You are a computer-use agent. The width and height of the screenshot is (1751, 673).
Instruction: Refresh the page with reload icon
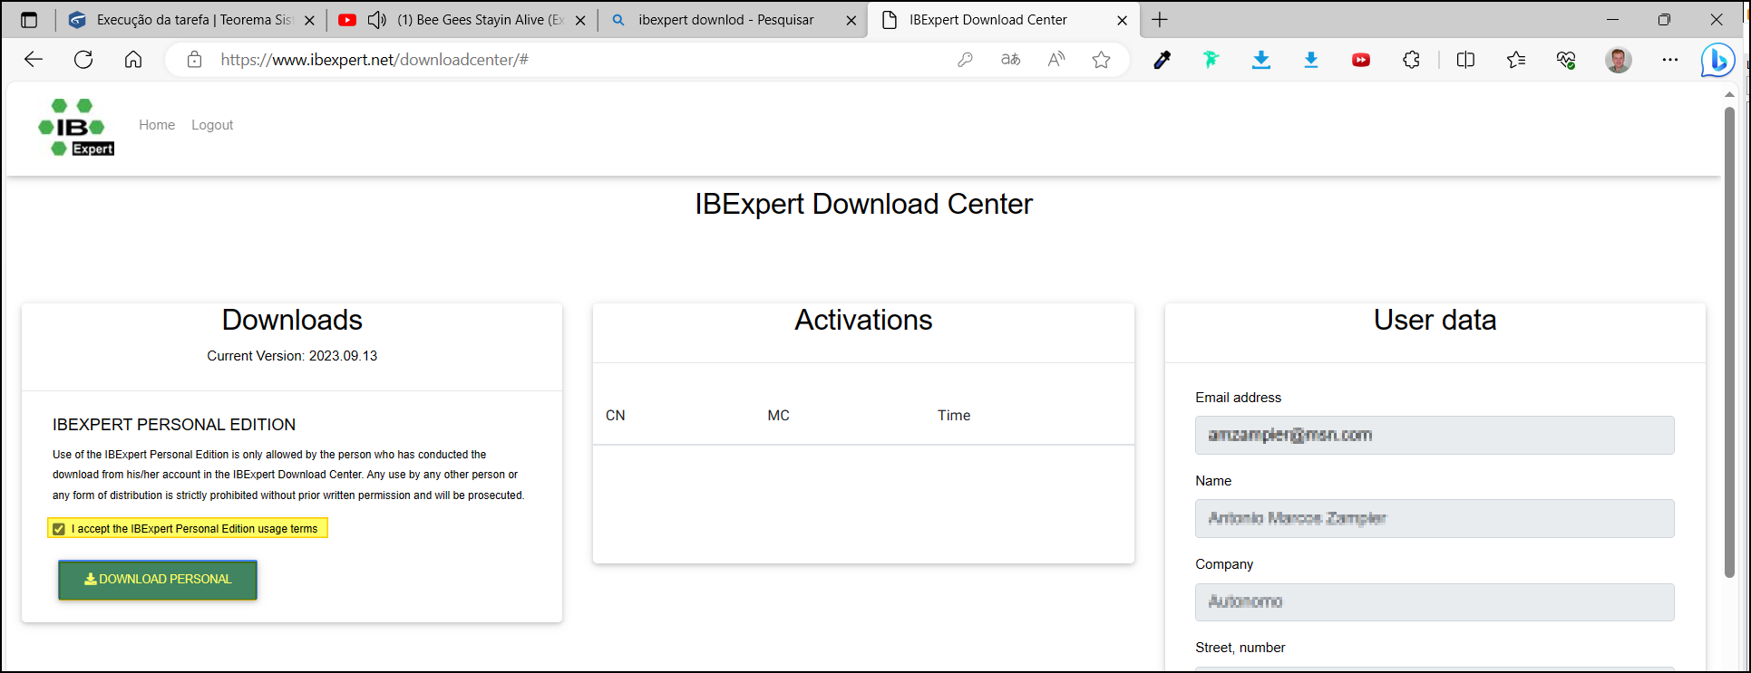[83, 60]
